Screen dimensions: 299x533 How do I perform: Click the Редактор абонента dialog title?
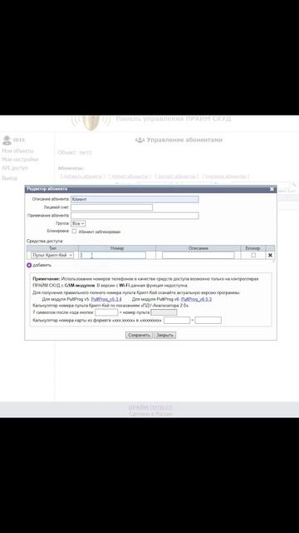[47, 189]
